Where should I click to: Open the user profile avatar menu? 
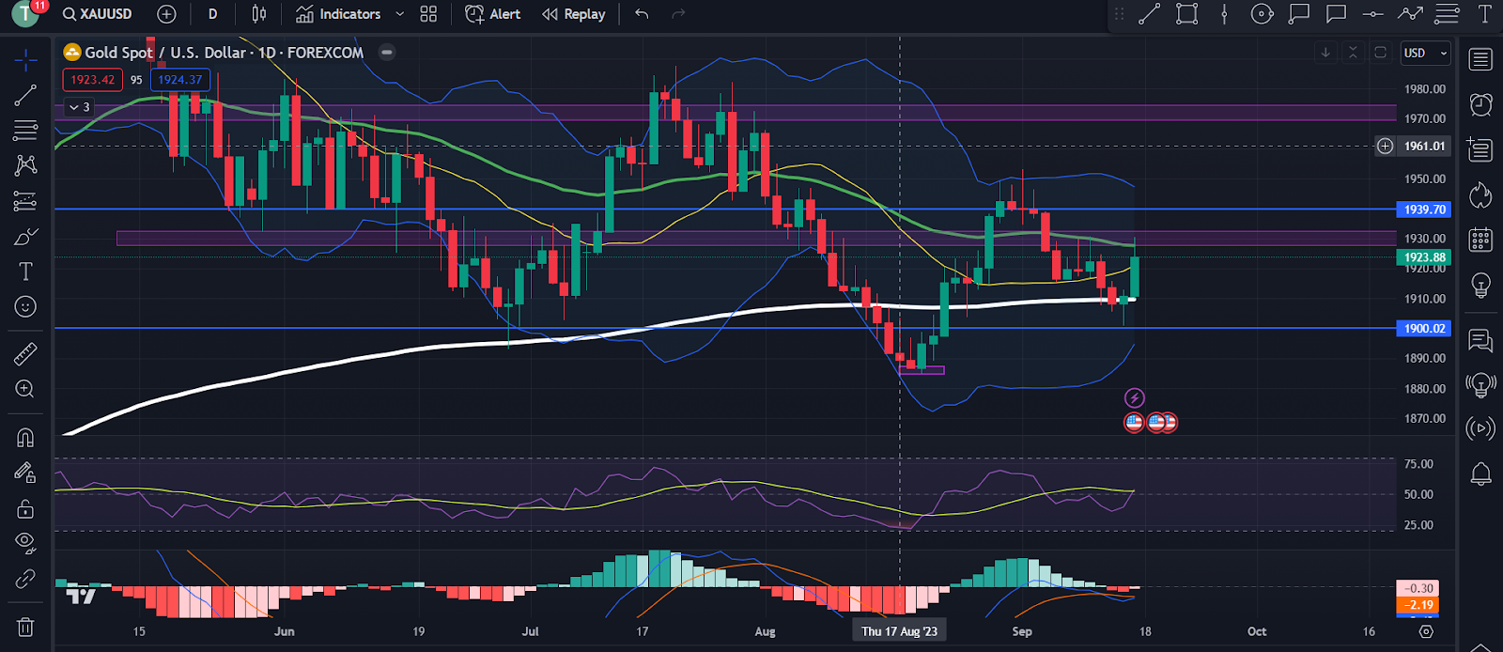(25, 14)
